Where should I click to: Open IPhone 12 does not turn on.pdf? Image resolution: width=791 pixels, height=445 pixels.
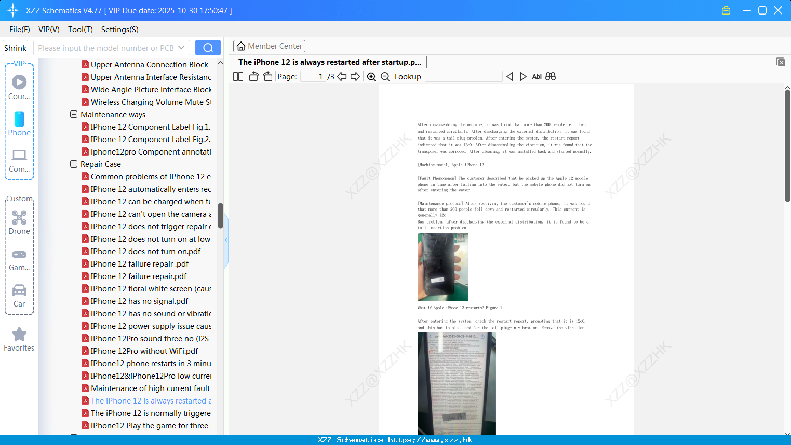(141, 251)
